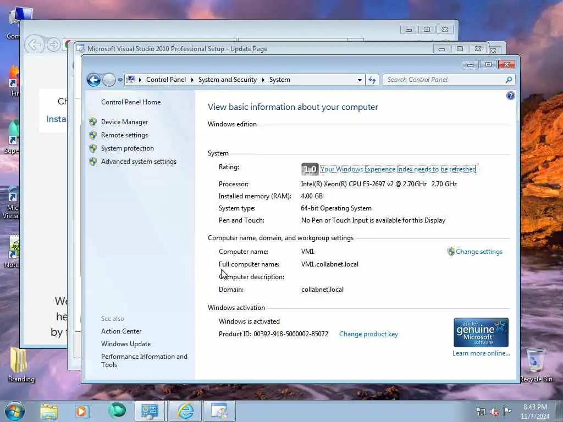Switch to Internet Explorer taskbar button

pyautogui.click(x=185, y=411)
